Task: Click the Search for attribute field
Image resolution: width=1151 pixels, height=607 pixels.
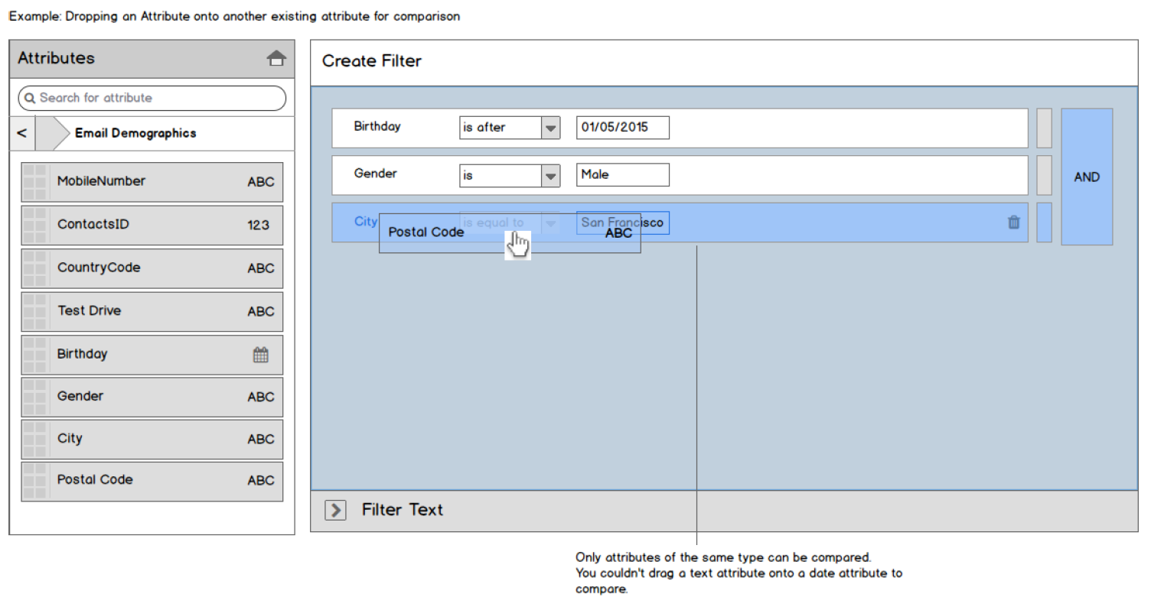Action: click(157, 99)
